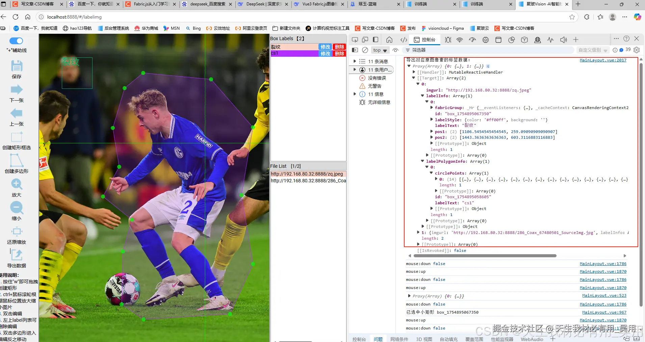The height and width of the screenshot is (342, 645).
Task: Collapse the [[Target]] Array(2) node
Action: (414, 78)
